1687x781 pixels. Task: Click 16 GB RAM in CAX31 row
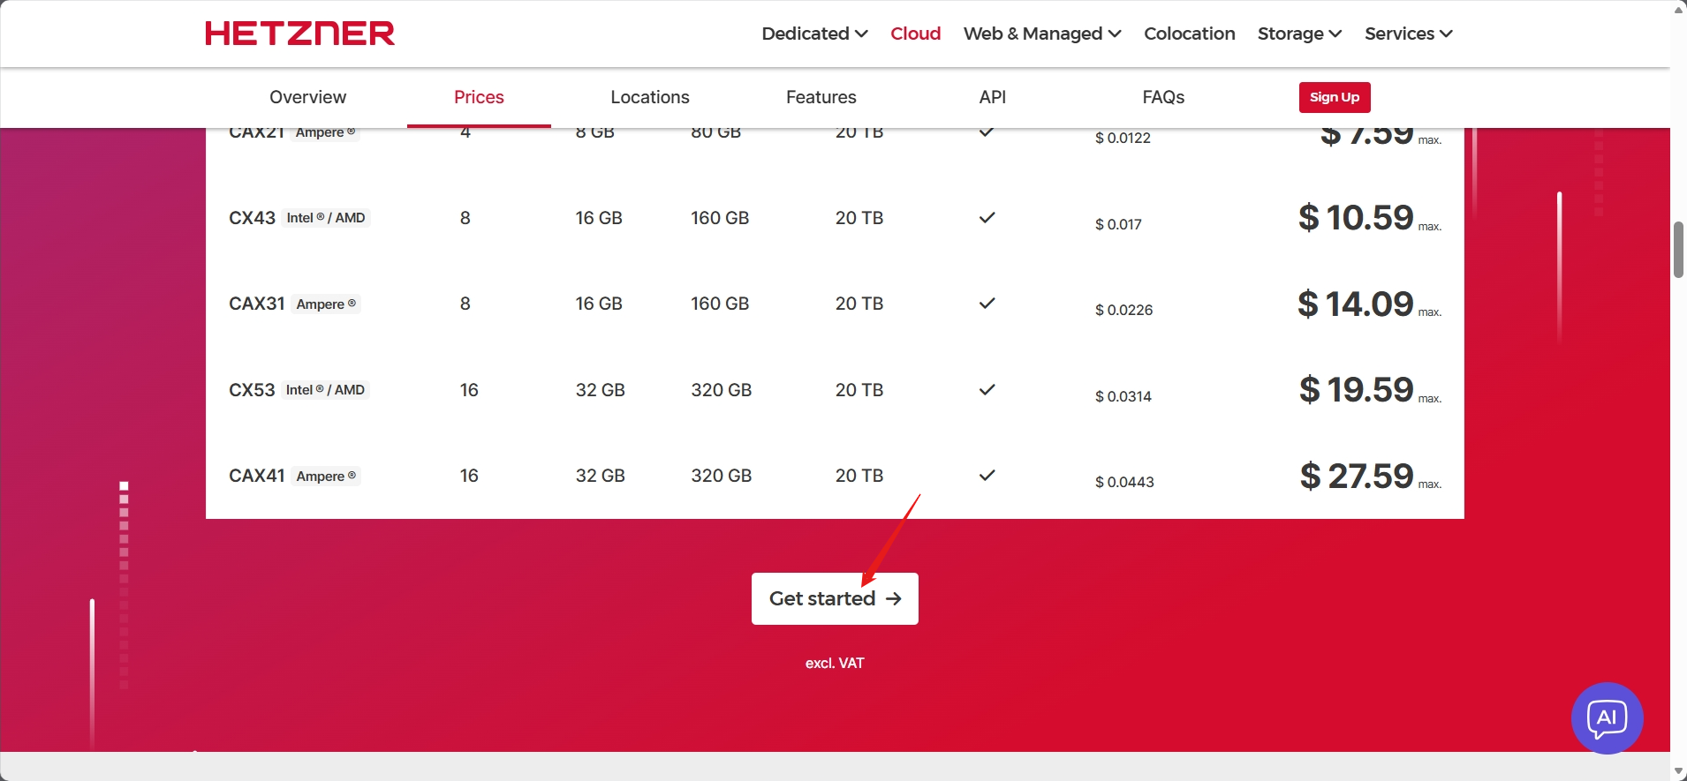point(599,304)
